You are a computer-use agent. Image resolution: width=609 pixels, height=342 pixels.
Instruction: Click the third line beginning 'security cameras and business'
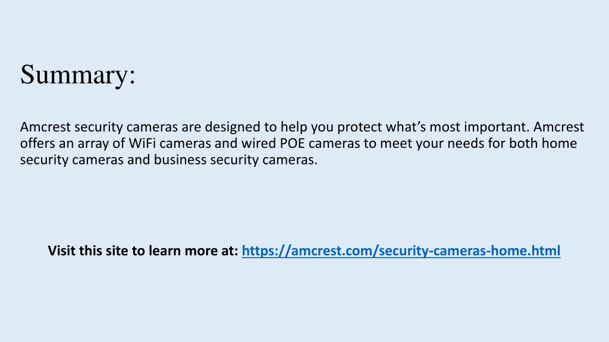pos(168,160)
